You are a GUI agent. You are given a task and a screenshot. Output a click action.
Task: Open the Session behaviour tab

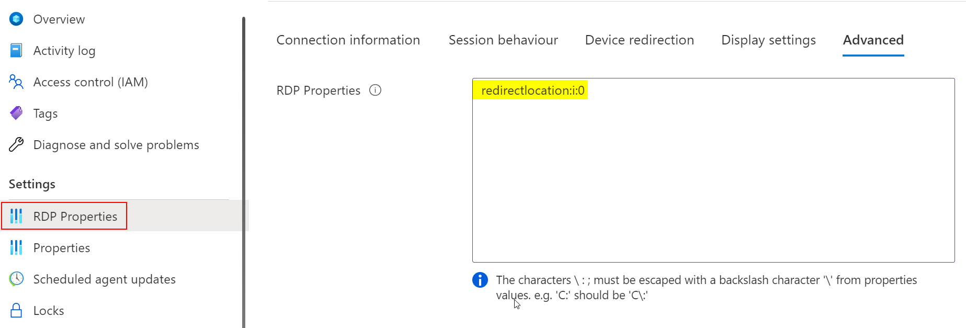(x=503, y=40)
